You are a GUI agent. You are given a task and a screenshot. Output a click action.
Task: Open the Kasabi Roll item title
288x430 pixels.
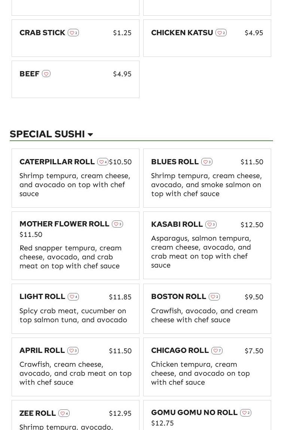[x=177, y=224]
